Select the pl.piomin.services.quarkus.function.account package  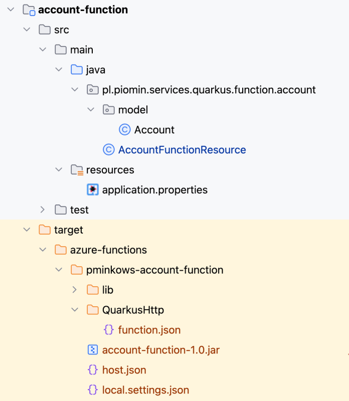pyautogui.click(x=209, y=90)
